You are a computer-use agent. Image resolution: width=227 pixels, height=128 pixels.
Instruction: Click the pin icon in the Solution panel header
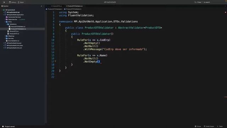[x=41, y=6]
